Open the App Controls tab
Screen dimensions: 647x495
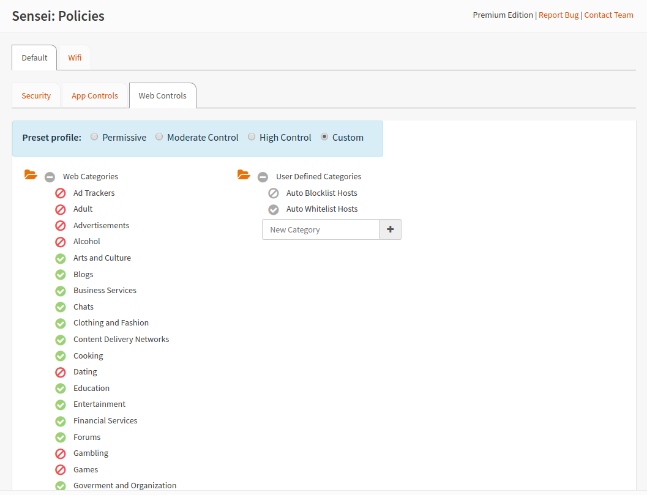[x=94, y=95]
